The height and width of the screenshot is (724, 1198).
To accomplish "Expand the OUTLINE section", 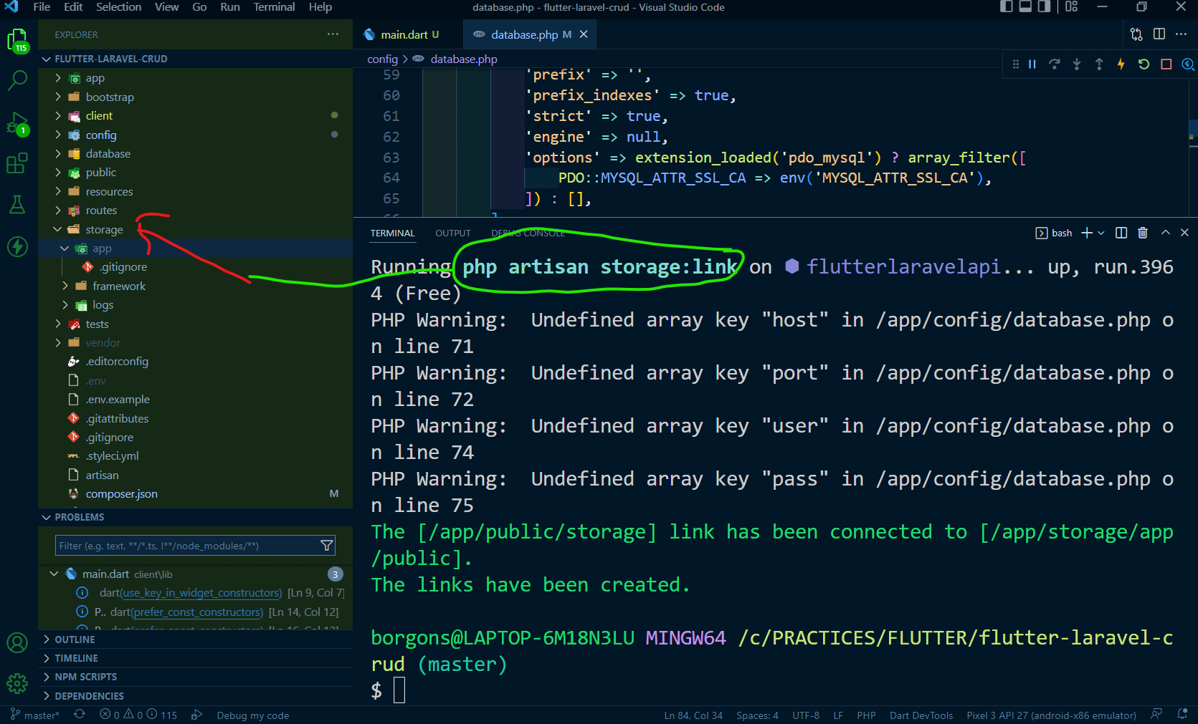I will (x=195, y=639).
